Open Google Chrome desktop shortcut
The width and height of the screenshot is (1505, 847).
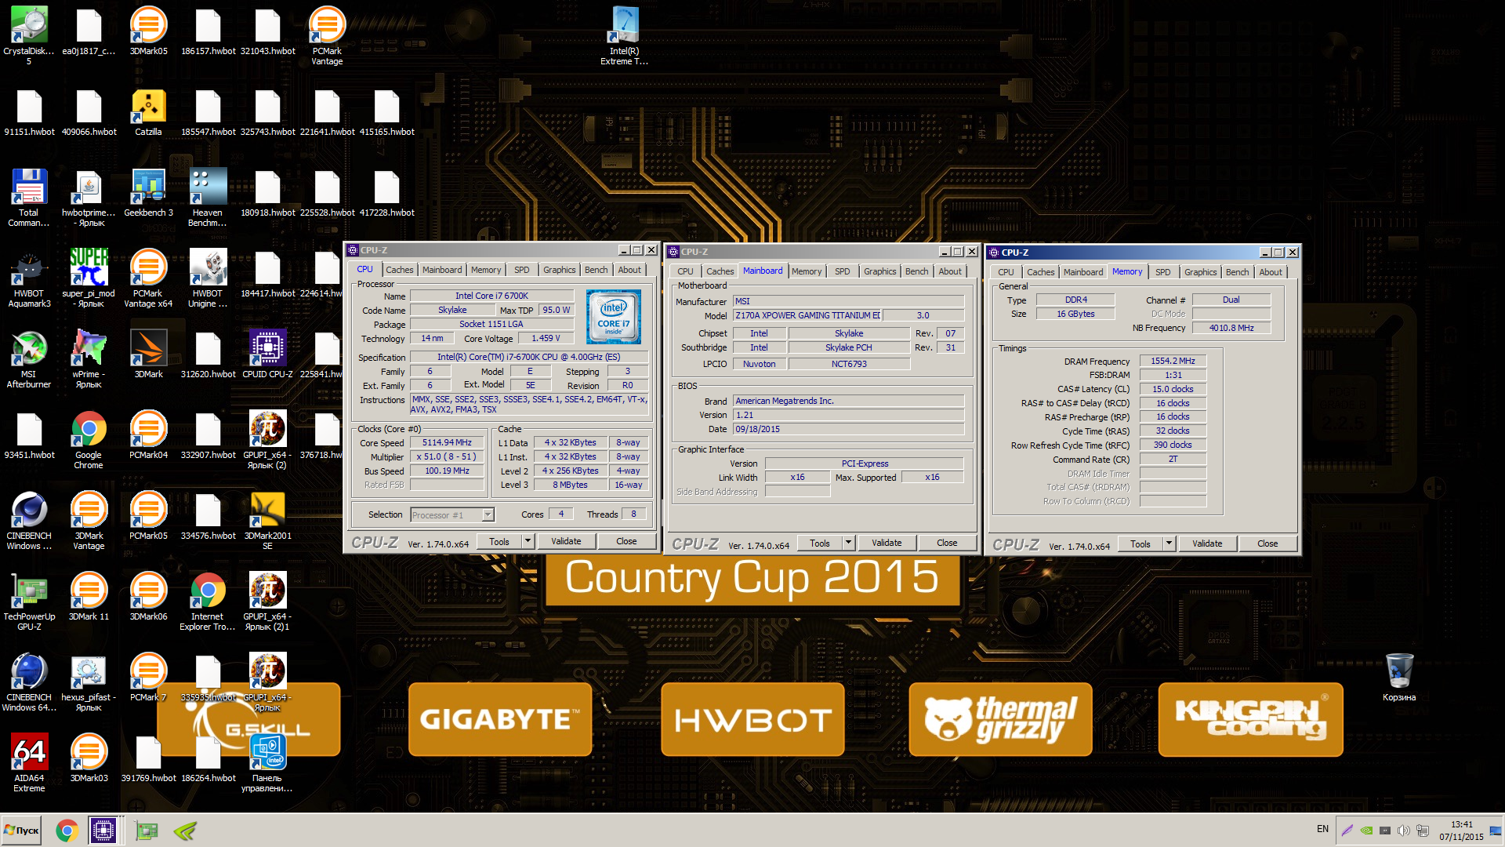[89, 440]
